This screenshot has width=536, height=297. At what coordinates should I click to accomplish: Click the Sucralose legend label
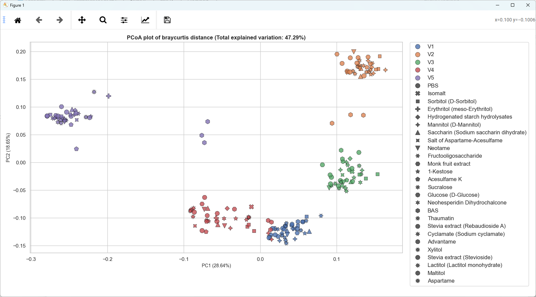(440, 187)
